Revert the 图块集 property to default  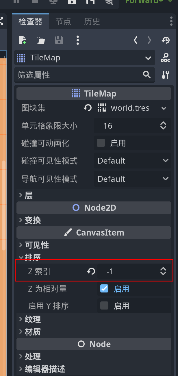coord(88,108)
